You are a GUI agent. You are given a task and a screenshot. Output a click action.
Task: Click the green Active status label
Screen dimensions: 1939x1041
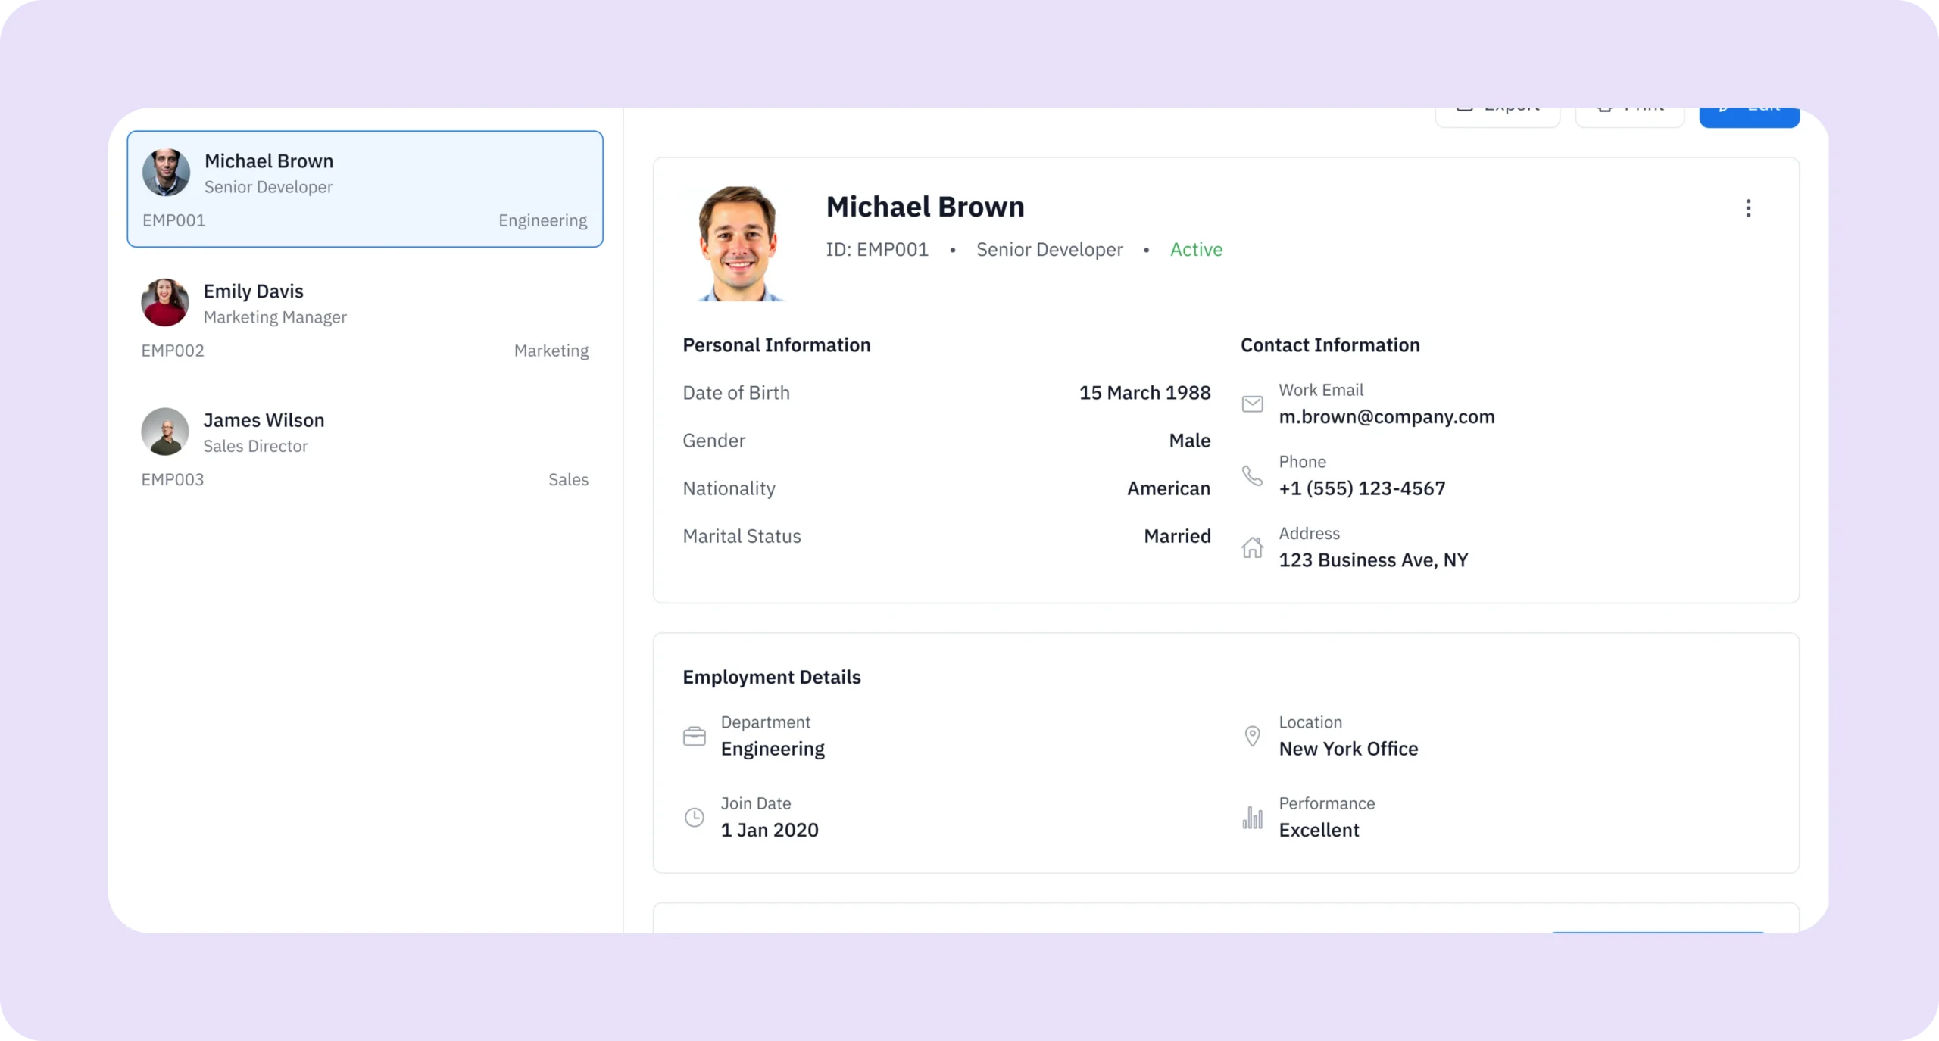(1196, 250)
